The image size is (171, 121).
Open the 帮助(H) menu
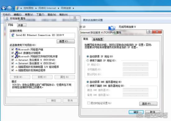pos(63,15)
